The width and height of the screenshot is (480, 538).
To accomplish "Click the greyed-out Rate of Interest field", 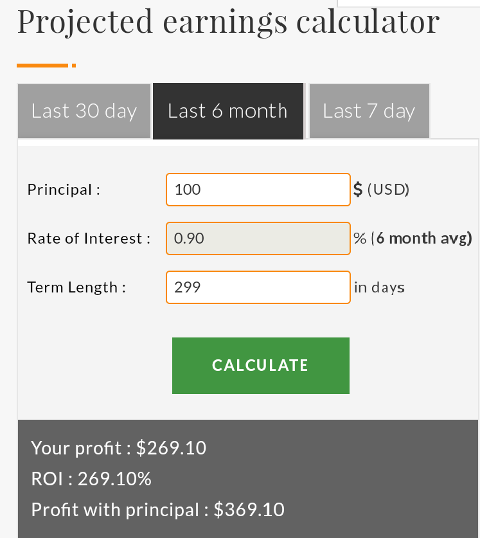I will (x=258, y=238).
